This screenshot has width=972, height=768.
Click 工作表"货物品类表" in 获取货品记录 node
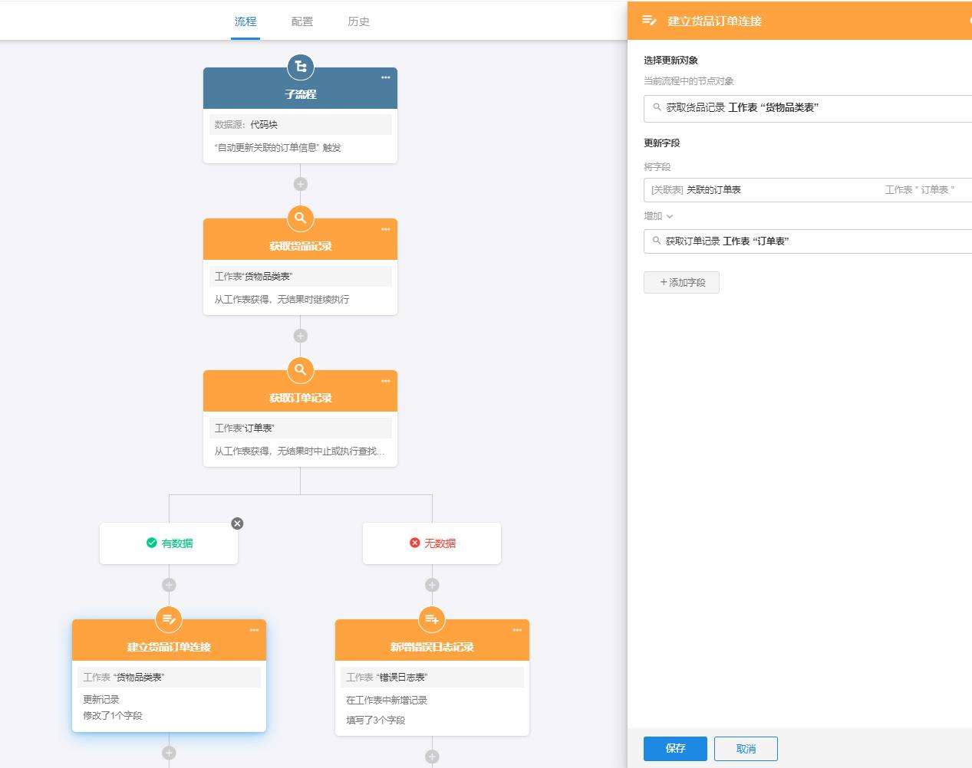tap(300, 277)
